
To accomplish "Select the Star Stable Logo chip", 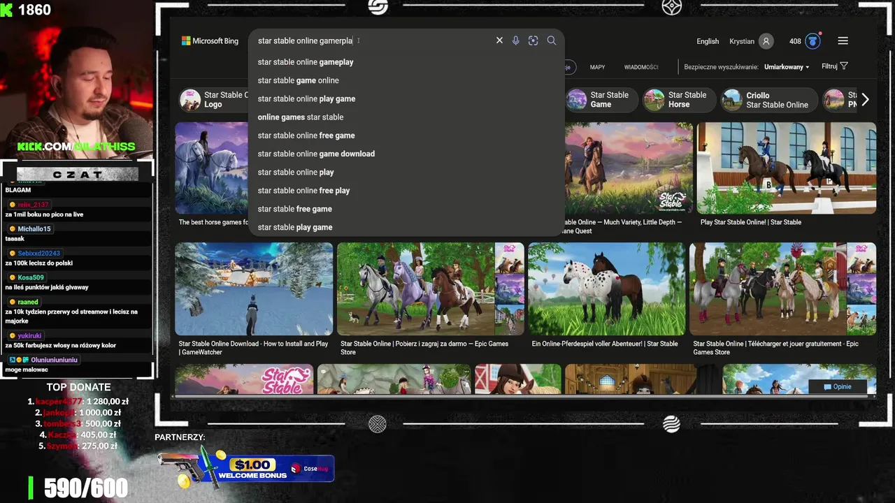I will click(x=213, y=100).
